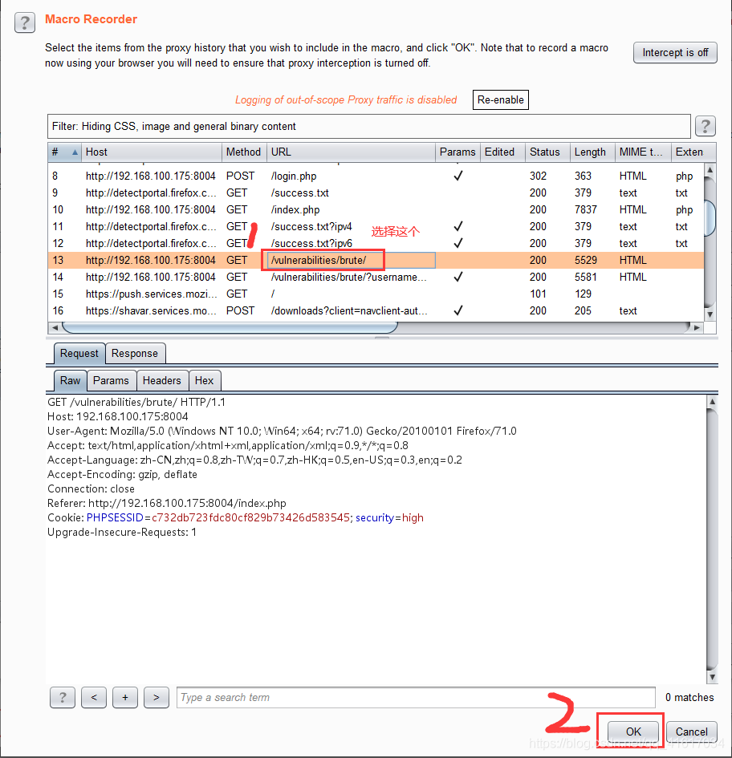Sort table by Method column header
Screen dimensions: 732x758
[x=243, y=152]
